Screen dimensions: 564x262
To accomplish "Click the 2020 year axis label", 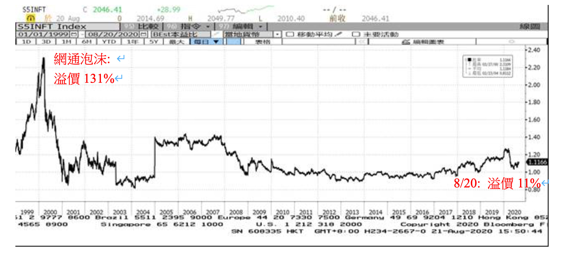I will 514,212.
